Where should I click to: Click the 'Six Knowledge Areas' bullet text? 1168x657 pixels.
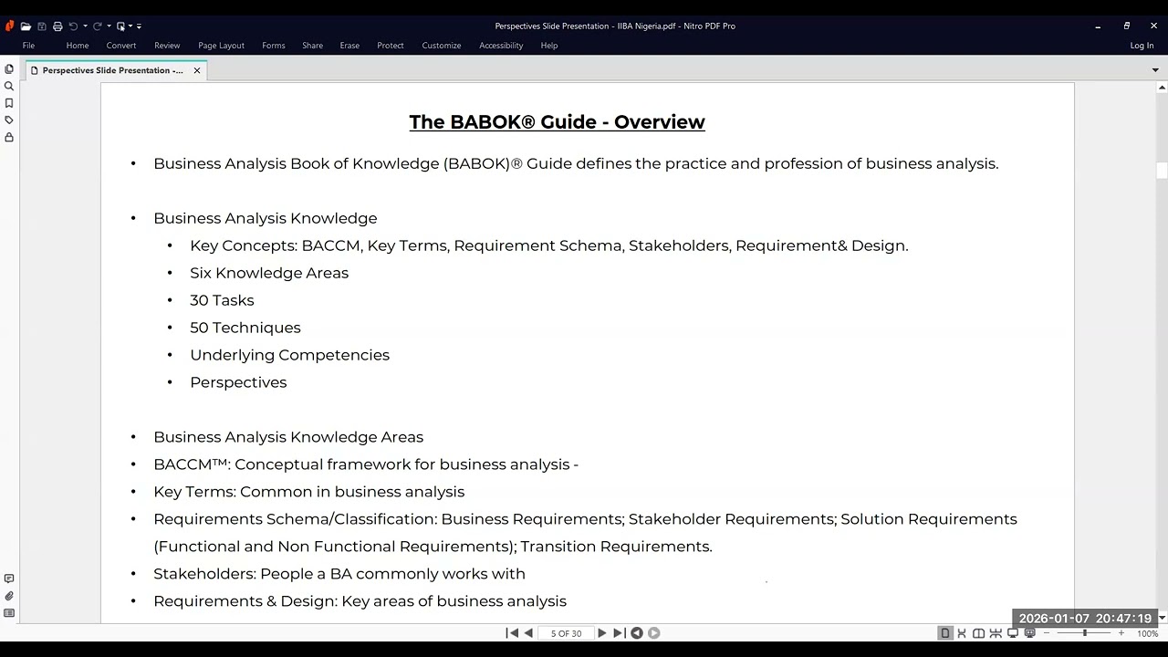(269, 273)
